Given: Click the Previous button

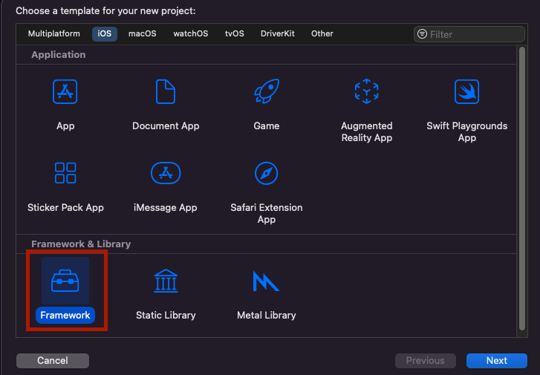Looking at the screenshot, I should (x=426, y=361).
